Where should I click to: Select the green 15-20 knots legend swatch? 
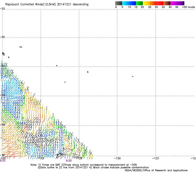(x=139, y=3)
